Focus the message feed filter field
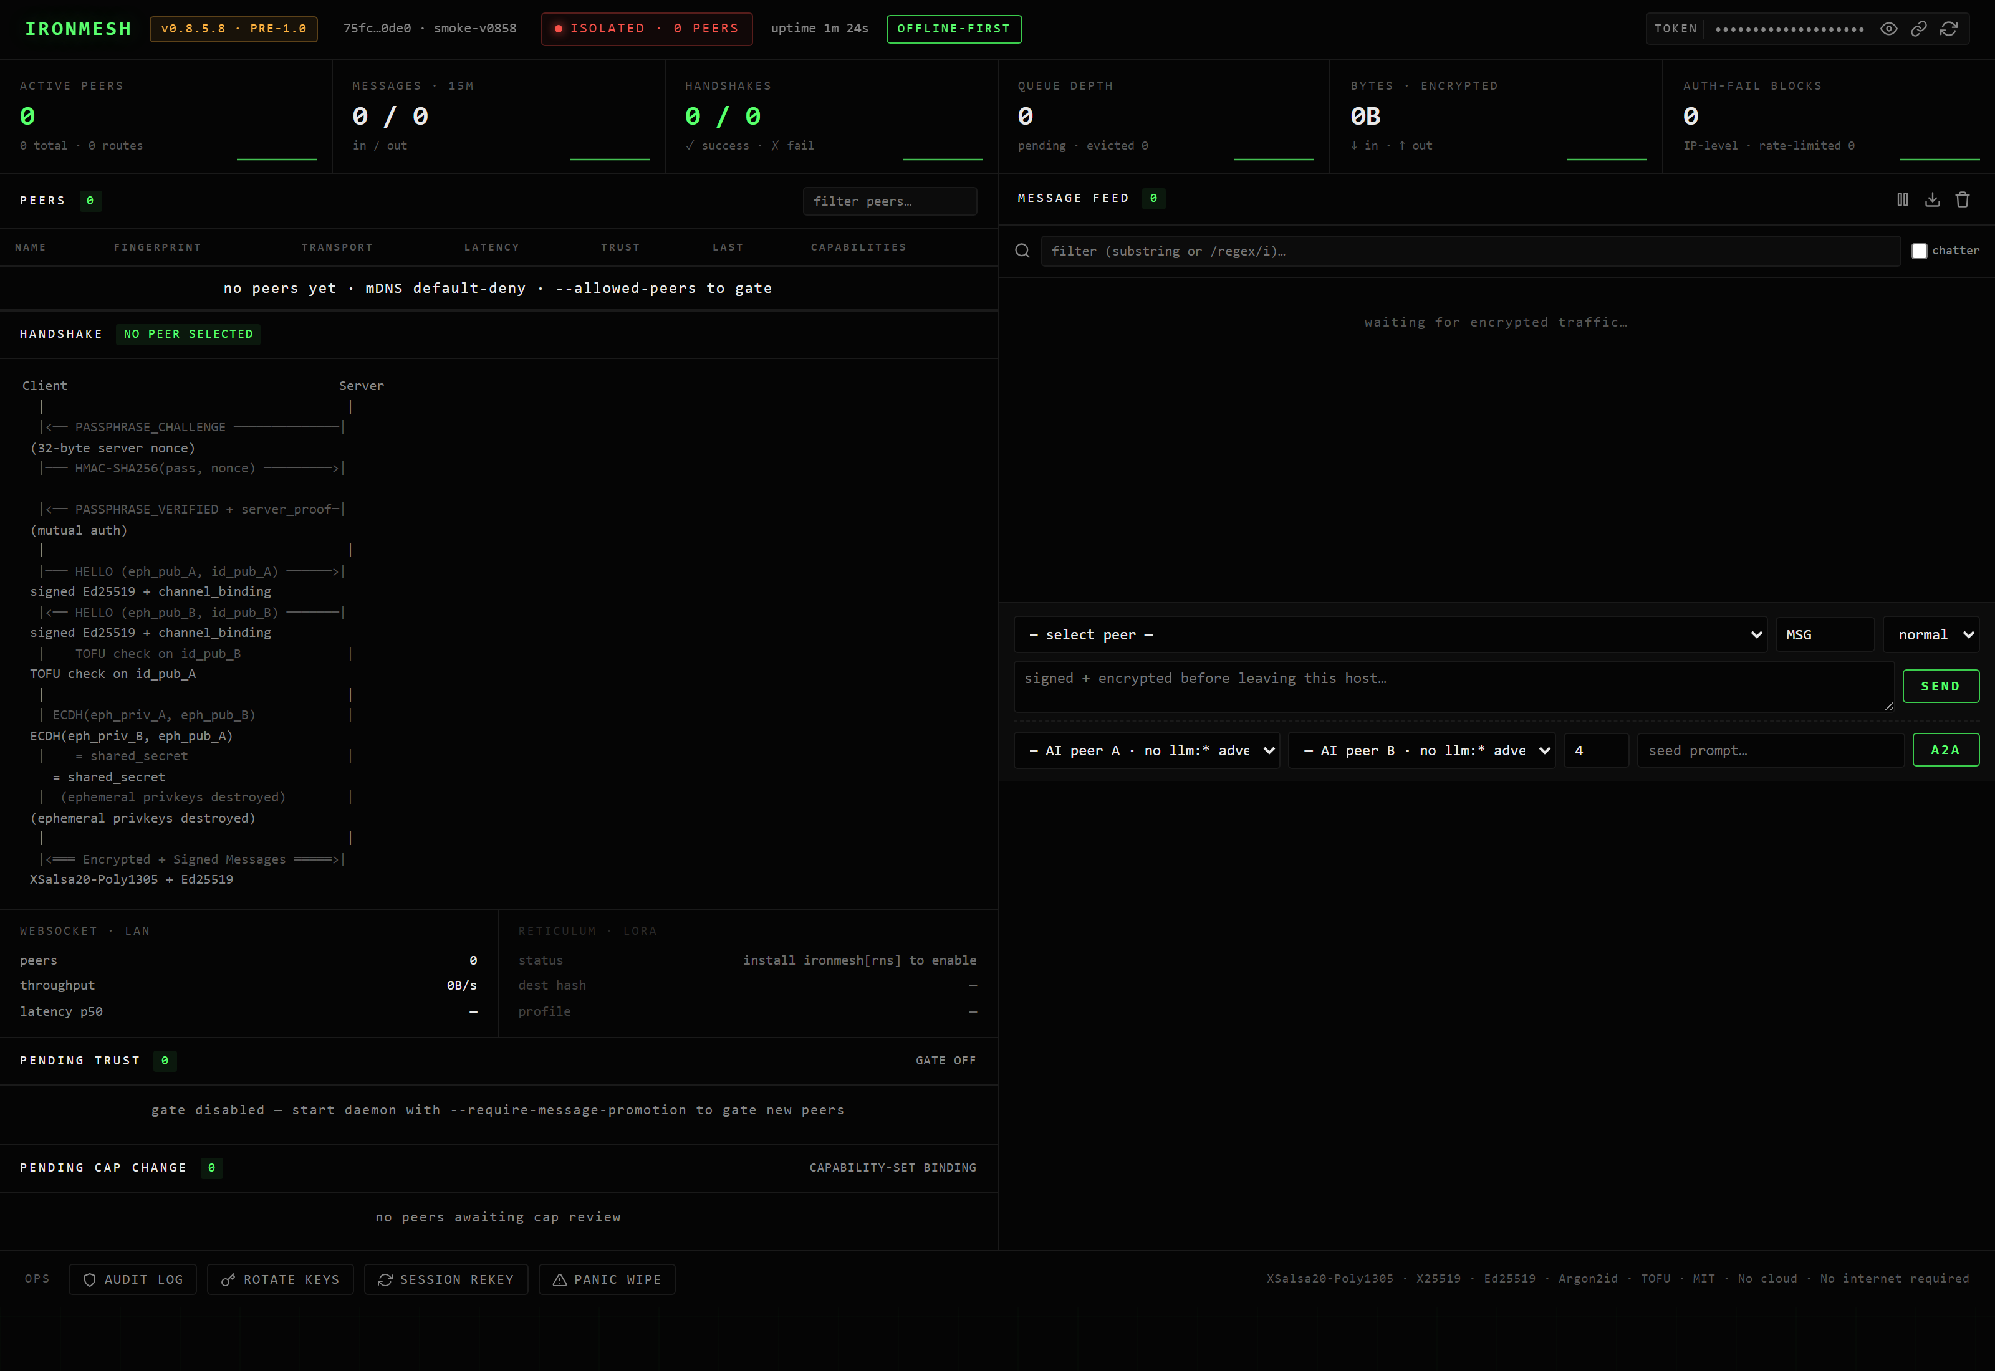 1470,251
